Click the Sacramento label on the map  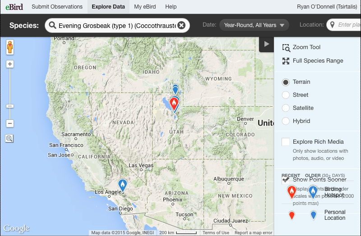(76, 134)
